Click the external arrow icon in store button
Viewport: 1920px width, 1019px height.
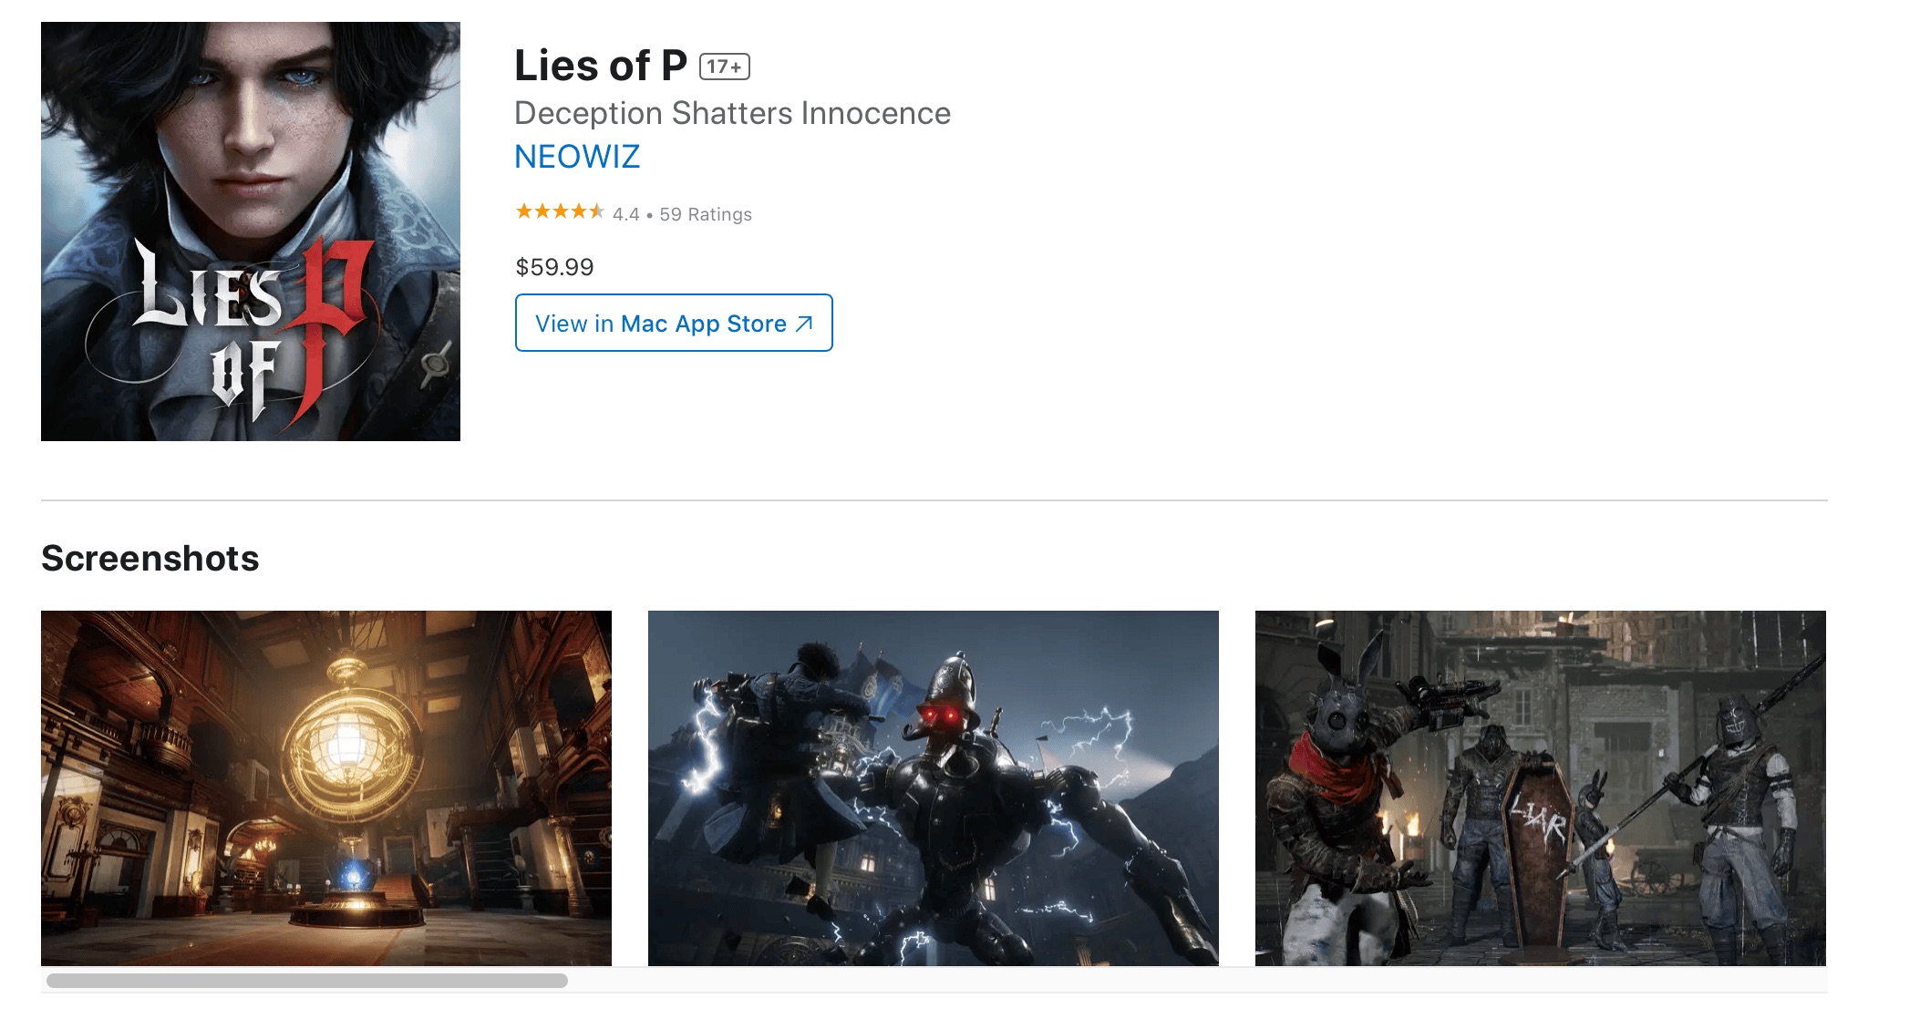click(804, 324)
